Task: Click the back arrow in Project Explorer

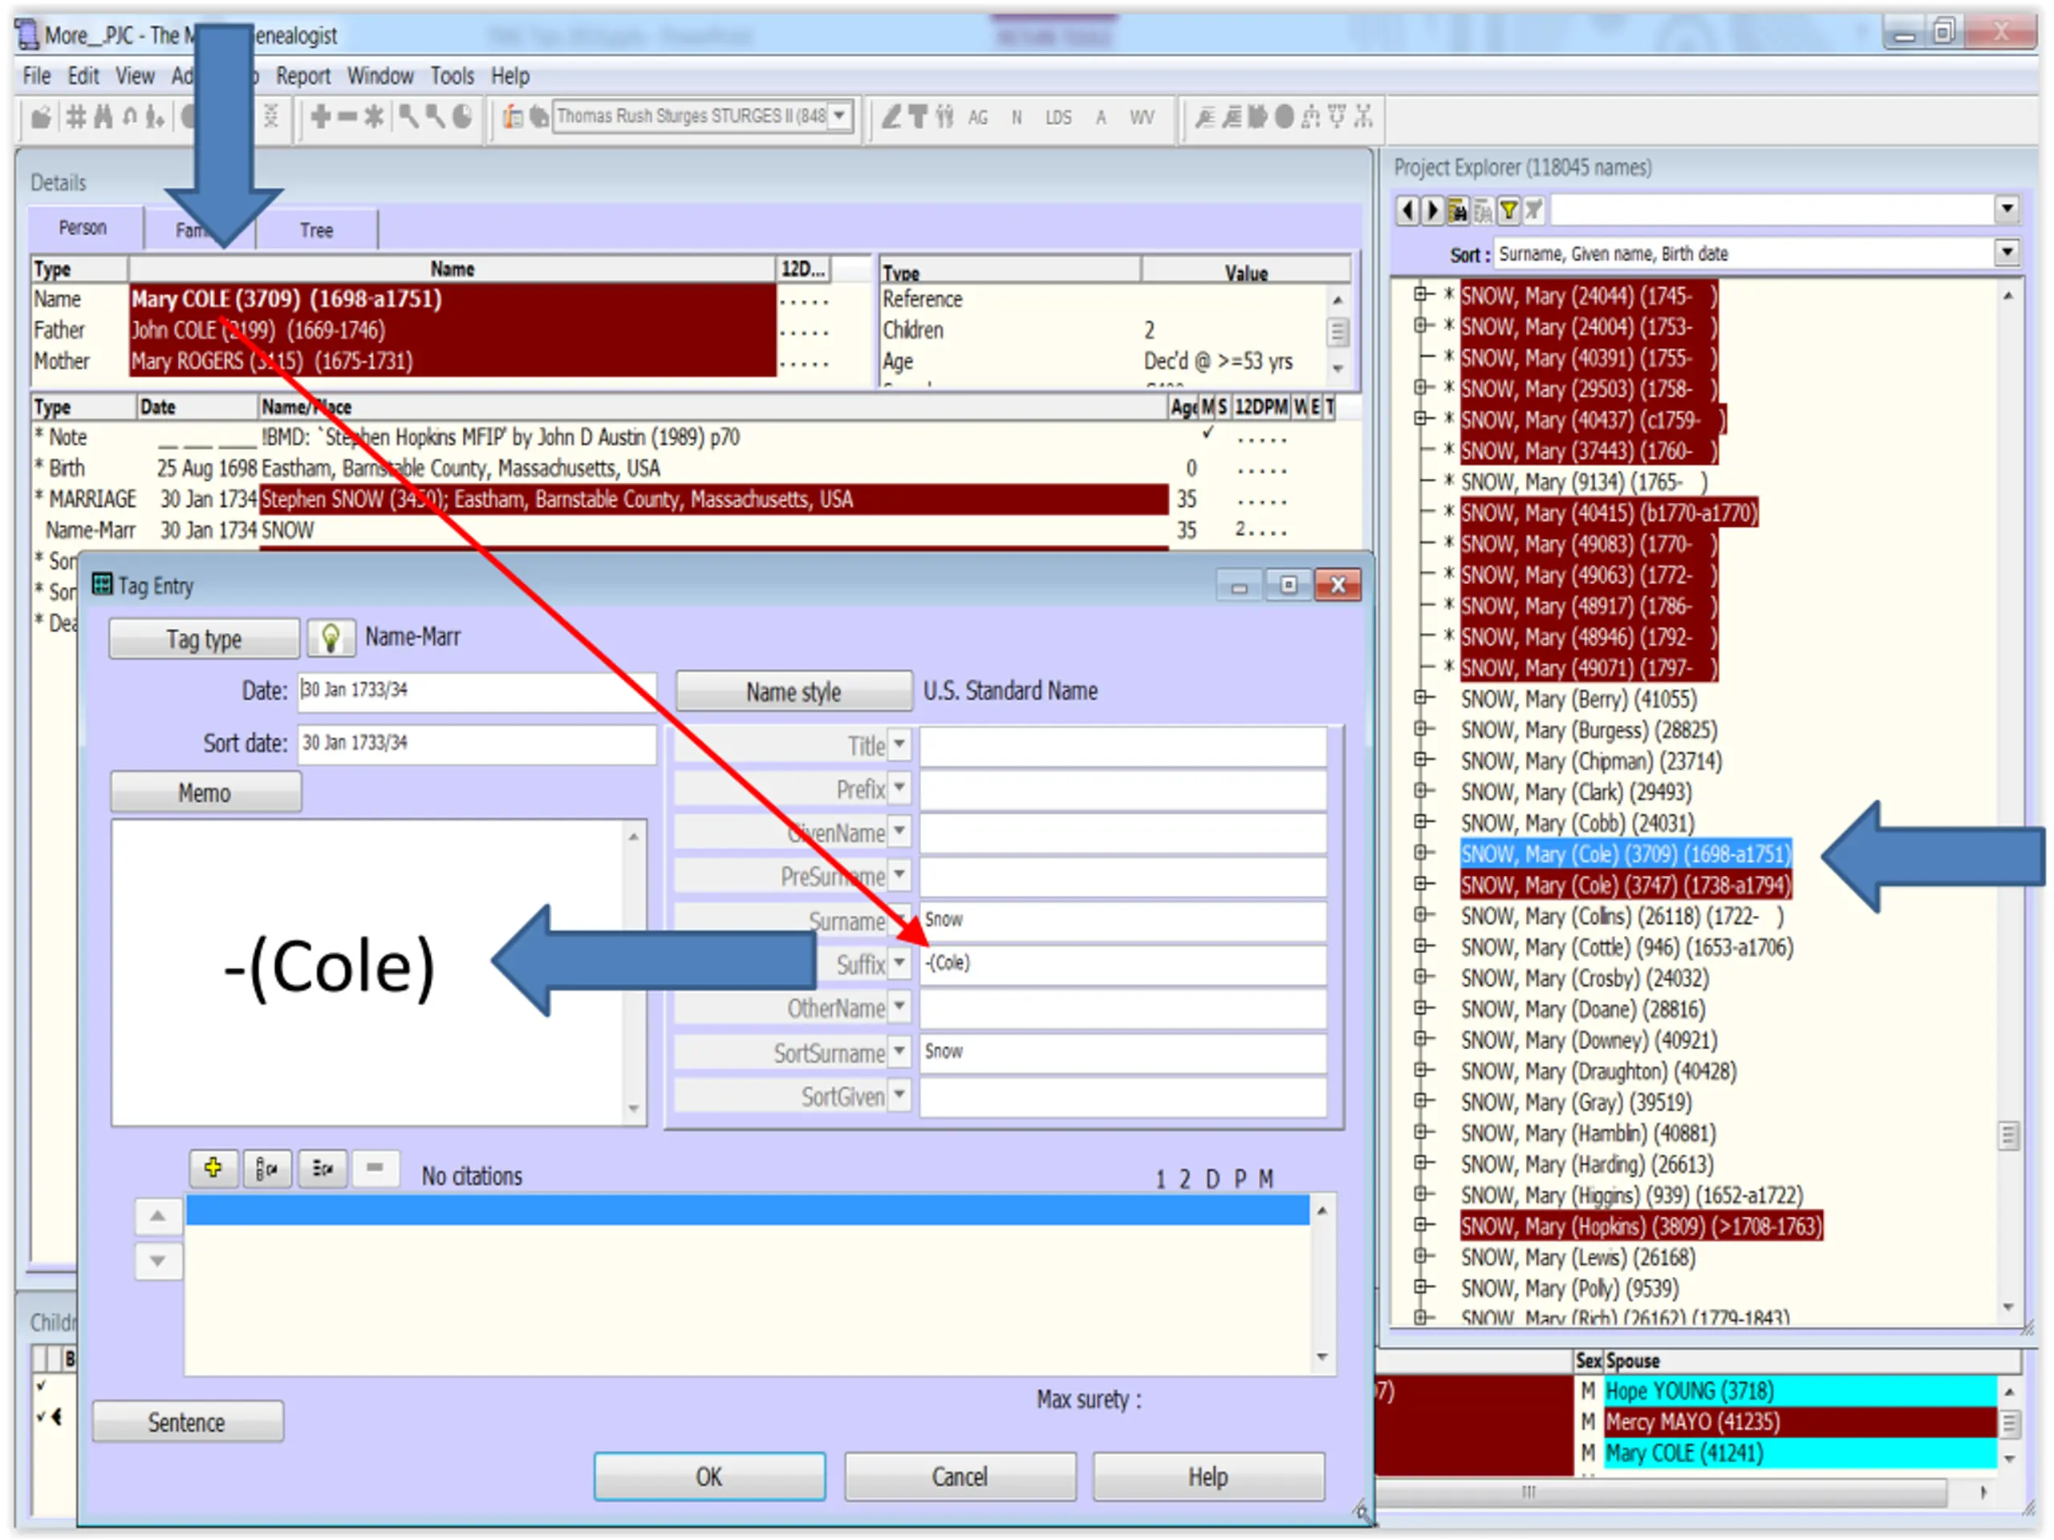Action: click(1408, 211)
